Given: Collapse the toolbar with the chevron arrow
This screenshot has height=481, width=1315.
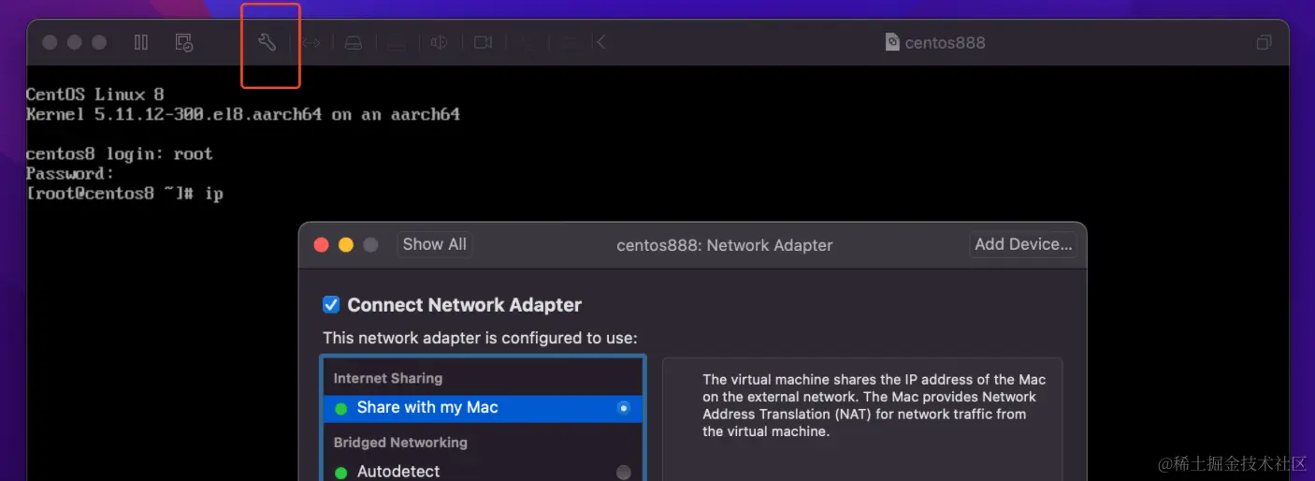Looking at the screenshot, I should coord(601,42).
